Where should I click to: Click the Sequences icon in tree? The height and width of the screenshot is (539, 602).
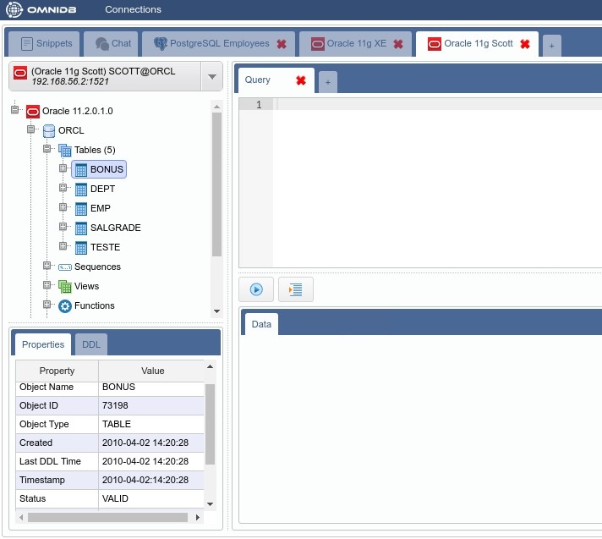point(65,267)
